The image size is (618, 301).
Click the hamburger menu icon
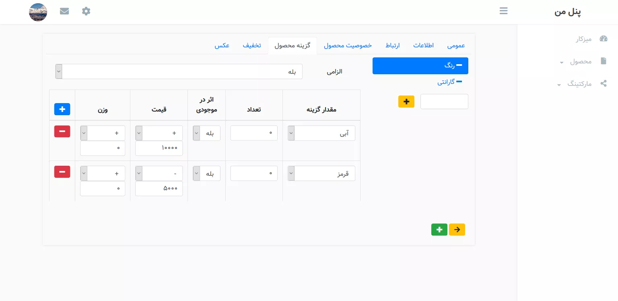pos(503,11)
